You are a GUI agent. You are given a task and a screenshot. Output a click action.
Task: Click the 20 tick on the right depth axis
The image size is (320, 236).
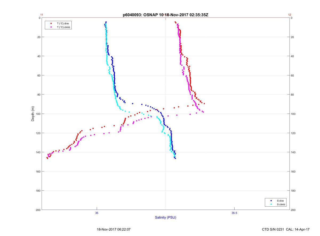coord(293,37)
